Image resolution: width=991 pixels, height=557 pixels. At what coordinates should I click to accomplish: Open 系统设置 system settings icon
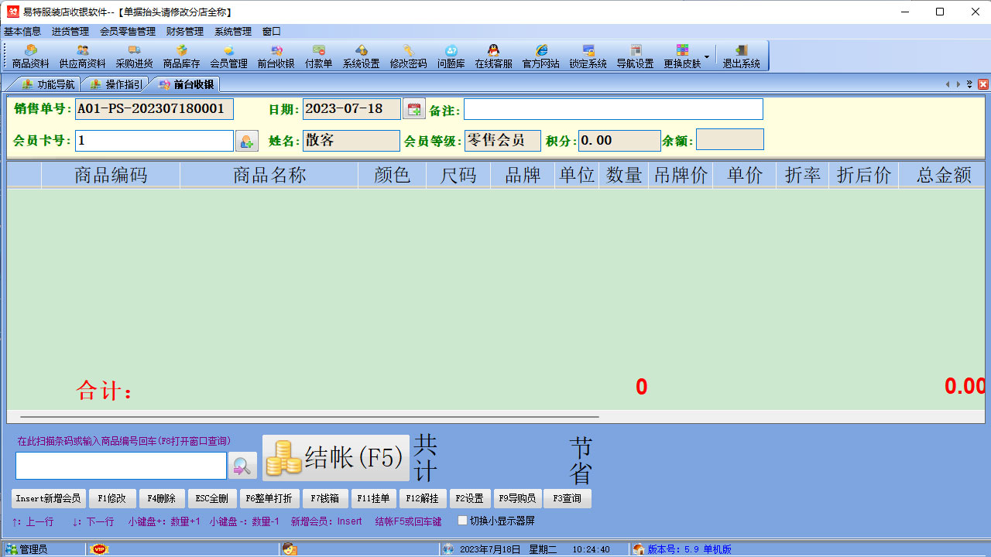coord(364,56)
